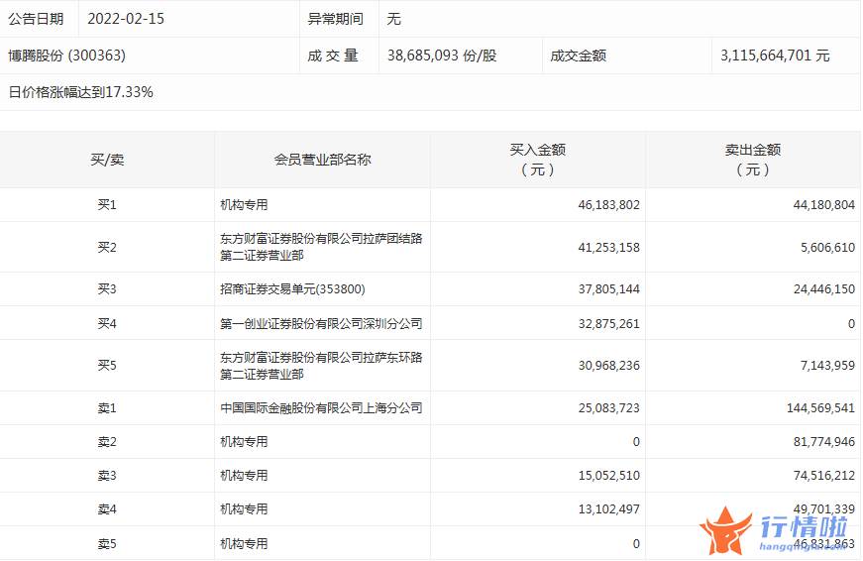The image size is (863, 561).
Task: Click the turnover value 3,115,664,701 元
Action: (775, 56)
